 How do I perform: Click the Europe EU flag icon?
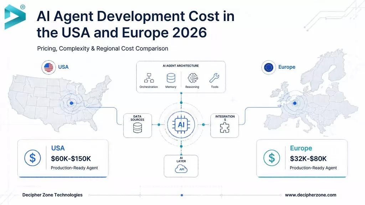coord(269,67)
